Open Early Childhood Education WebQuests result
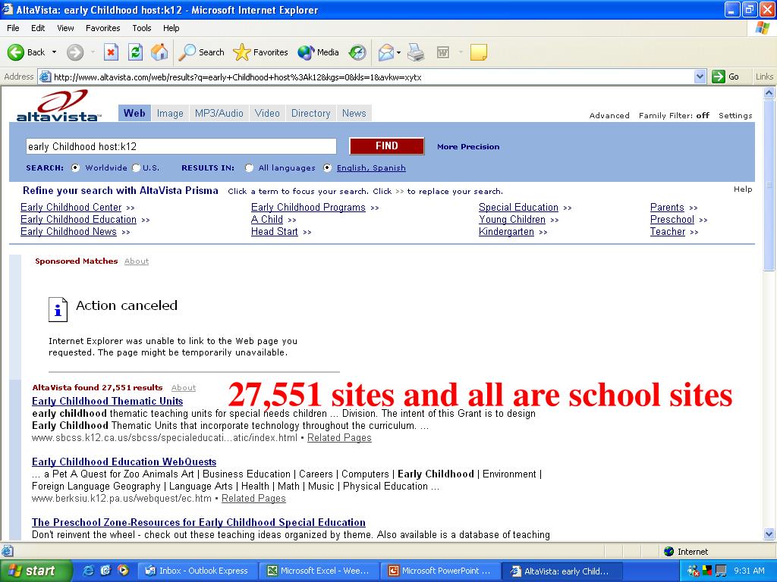Viewport: 777px width, 582px height. [x=124, y=462]
